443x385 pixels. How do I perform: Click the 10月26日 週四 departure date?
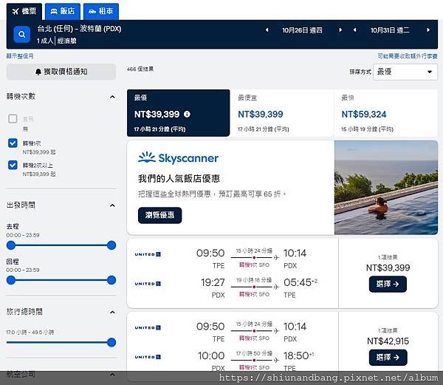(x=302, y=30)
